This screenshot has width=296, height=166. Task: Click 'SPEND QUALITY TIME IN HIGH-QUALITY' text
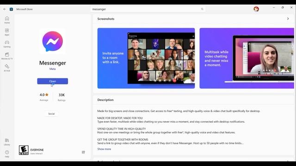122,129
